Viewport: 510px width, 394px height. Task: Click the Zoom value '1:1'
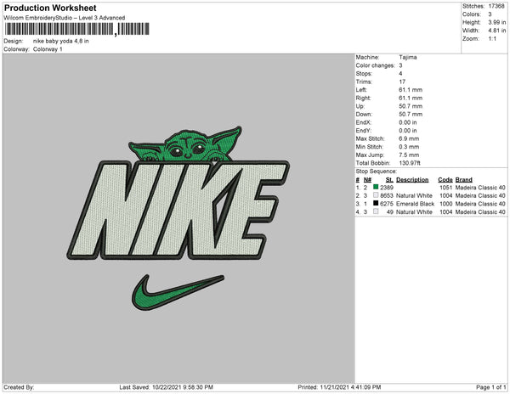492,39
